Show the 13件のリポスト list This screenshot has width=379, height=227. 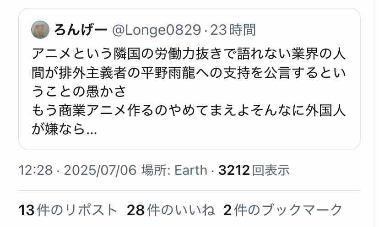click(x=68, y=210)
